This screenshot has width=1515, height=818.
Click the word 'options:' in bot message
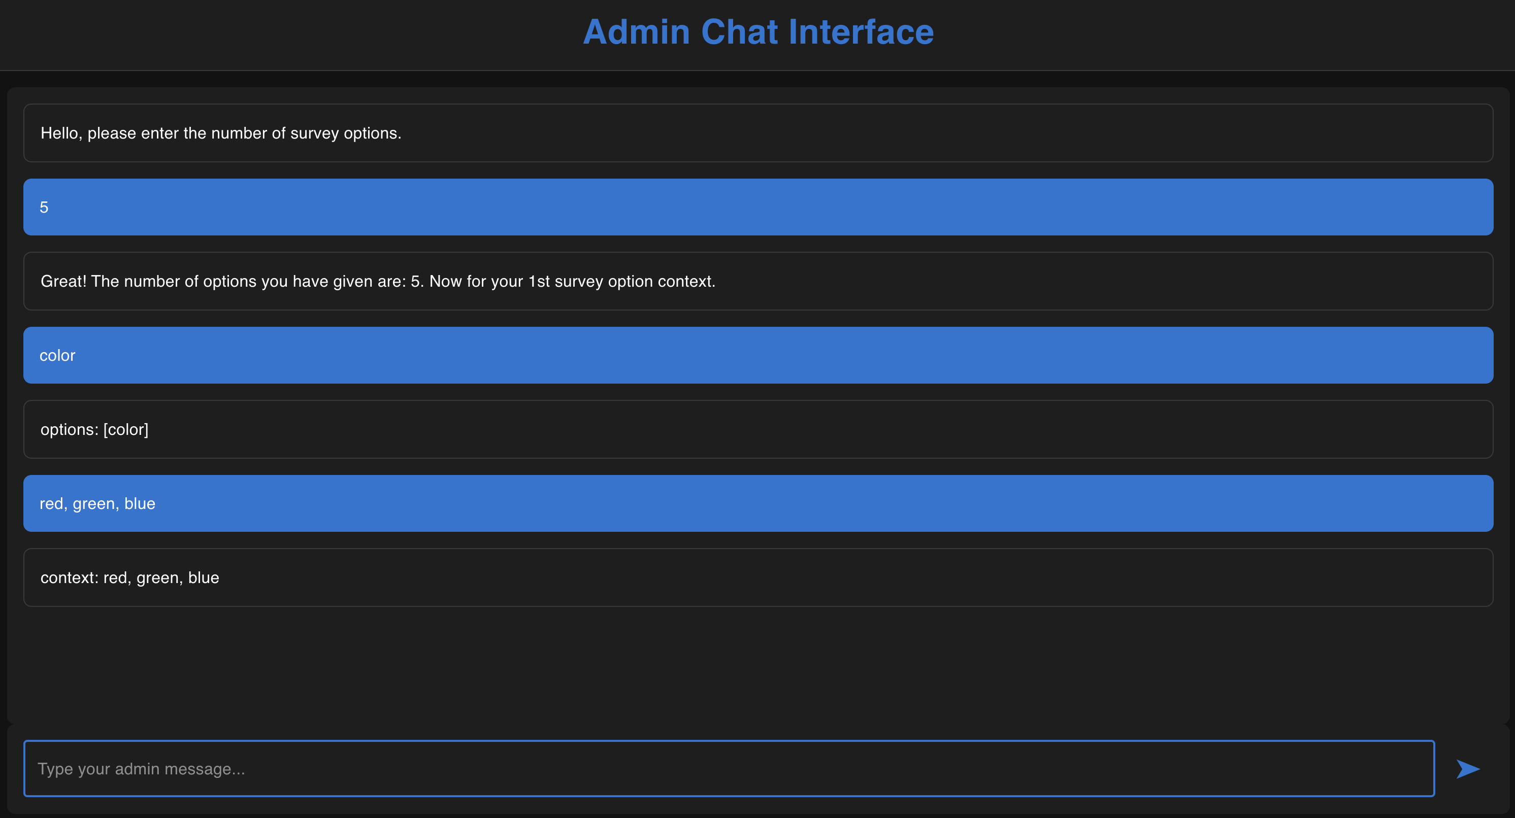70,430
